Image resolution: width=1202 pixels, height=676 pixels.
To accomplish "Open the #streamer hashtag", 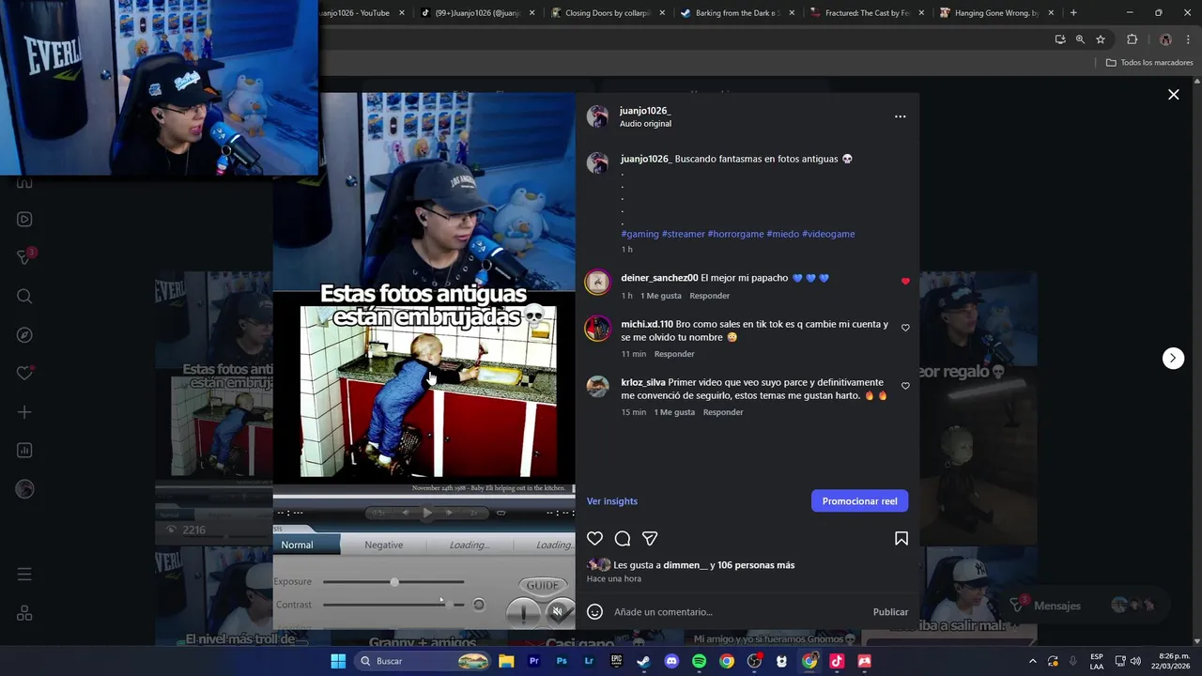I will 683,234.
